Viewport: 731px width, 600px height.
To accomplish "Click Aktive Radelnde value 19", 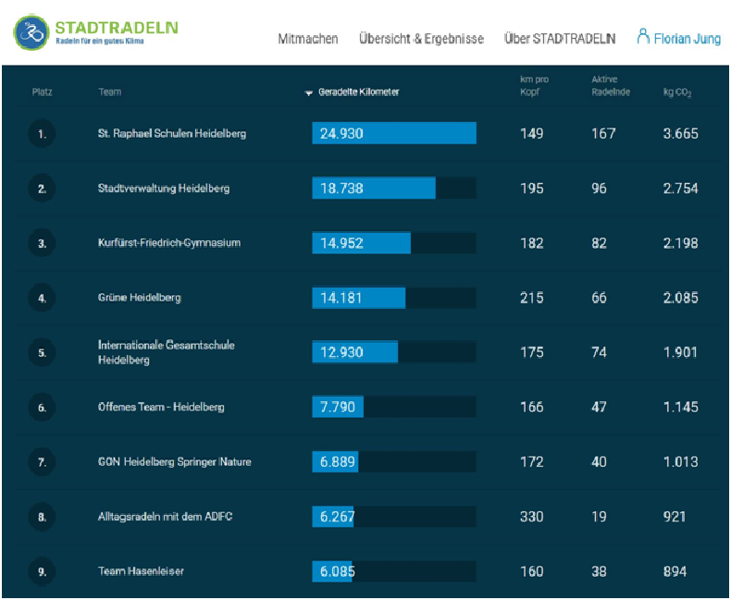I will (599, 517).
